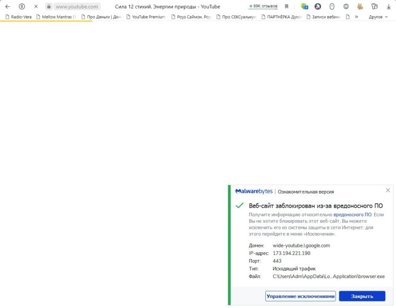Screen dimensions: 396x308
Task: Open the dark circular extension icon
Action: pyautogui.click(x=318, y=6)
